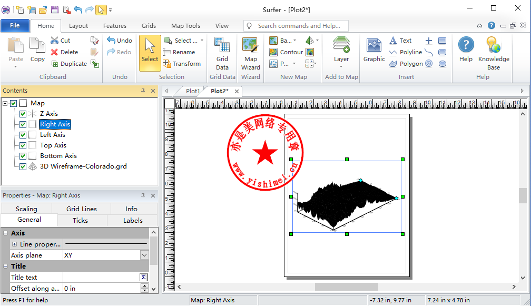Switch to the Grids ribbon tab

click(149, 26)
